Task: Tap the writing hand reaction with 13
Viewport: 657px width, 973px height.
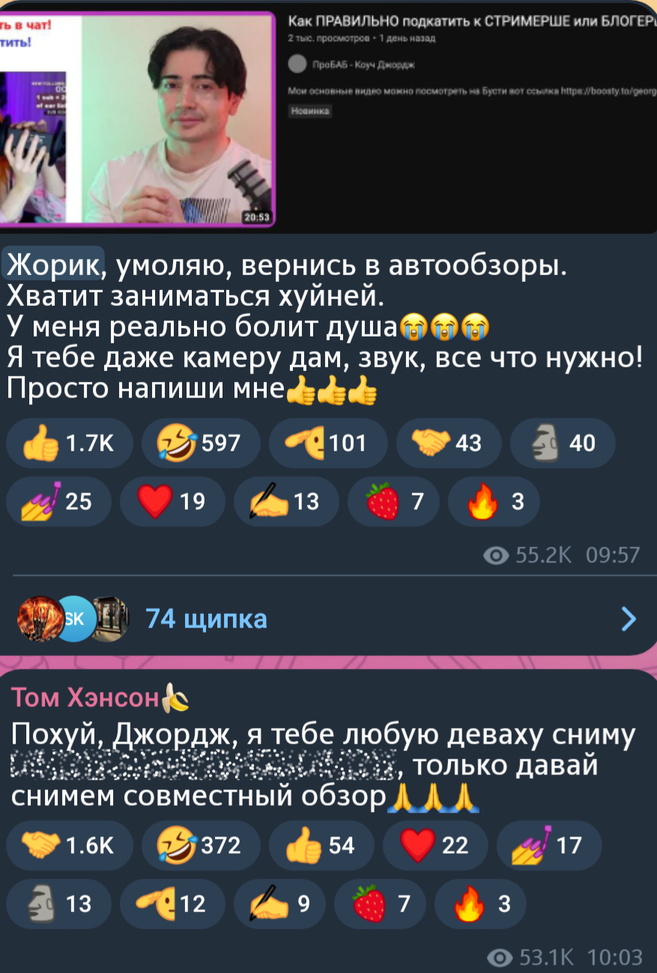Action: tap(286, 501)
